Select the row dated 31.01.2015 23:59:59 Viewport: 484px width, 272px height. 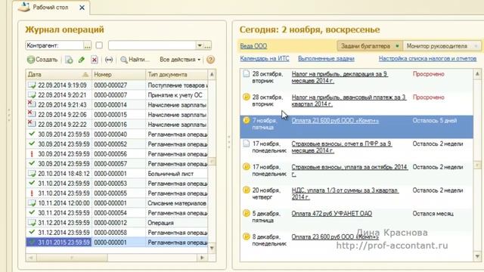(116, 243)
